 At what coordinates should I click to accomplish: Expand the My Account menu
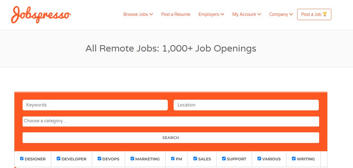(247, 14)
